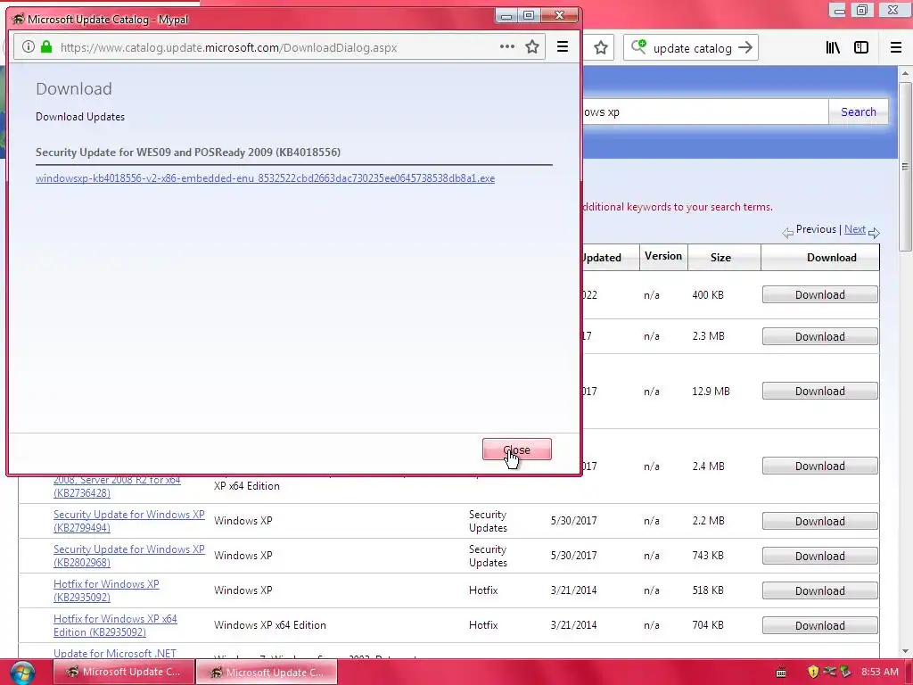The height and width of the screenshot is (685, 913).
Task: Sort results by the Version column header
Action: pos(663,256)
